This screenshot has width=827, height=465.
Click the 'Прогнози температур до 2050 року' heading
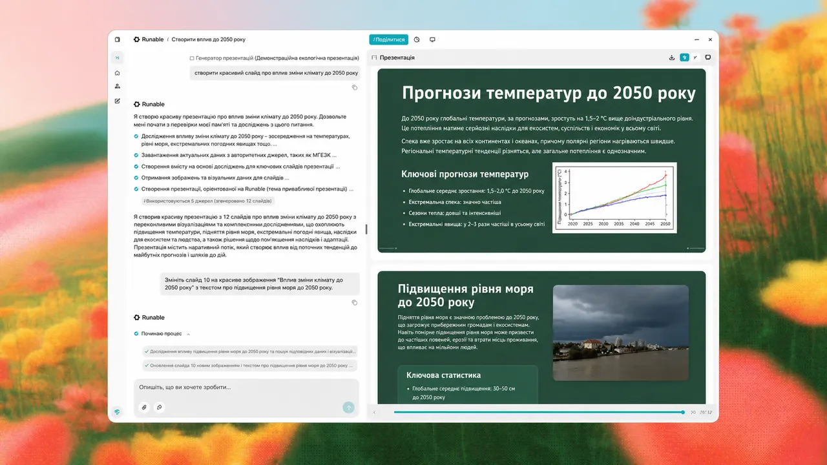point(549,94)
